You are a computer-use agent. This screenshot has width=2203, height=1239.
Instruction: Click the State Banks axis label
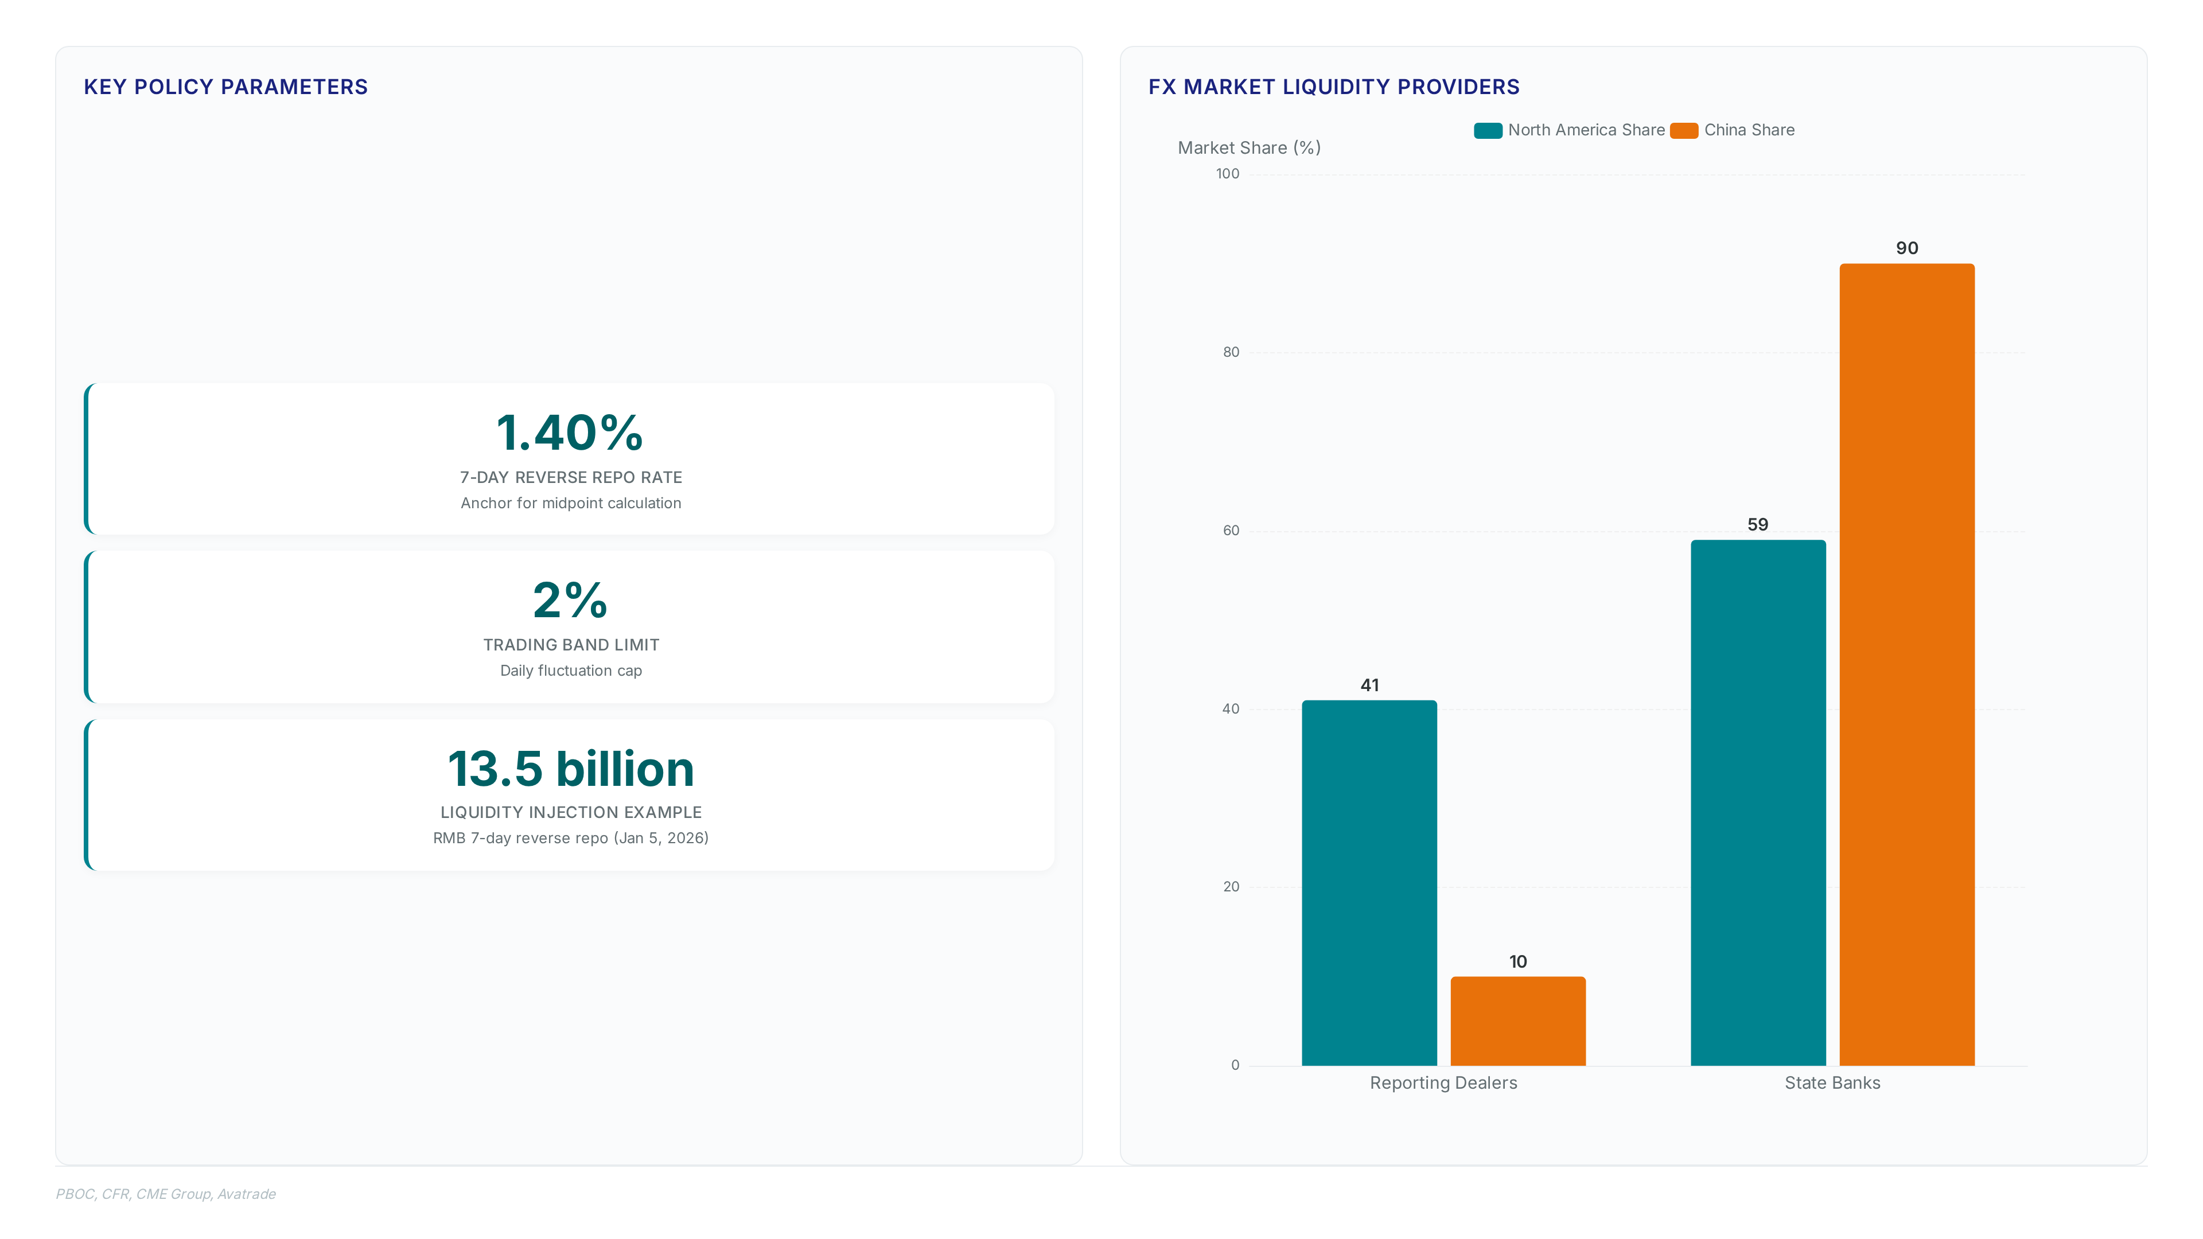(x=1833, y=1084)
